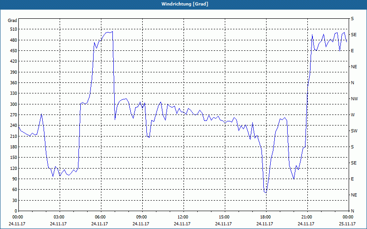Click the 09:00 time label

click(141, 217)
